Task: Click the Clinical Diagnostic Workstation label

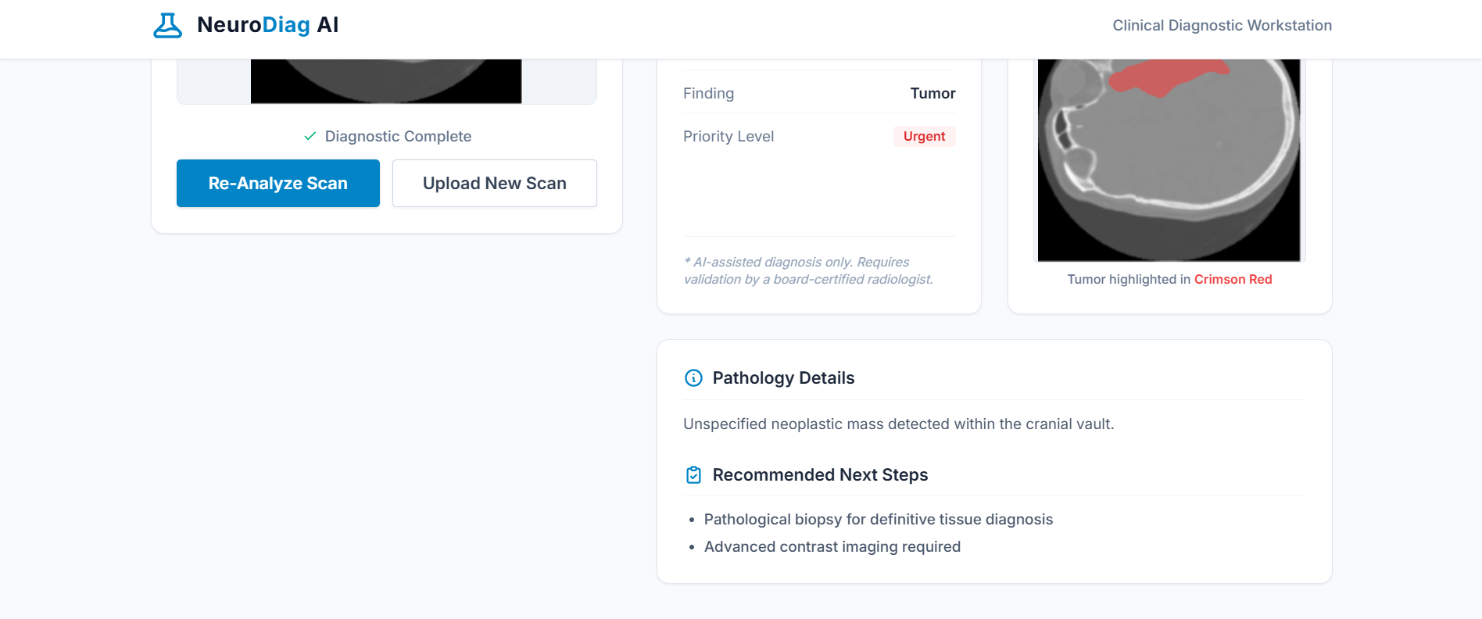Action: pos(1222,26)
